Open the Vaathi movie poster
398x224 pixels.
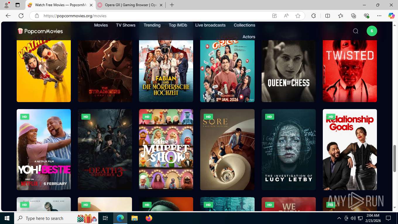[x=44, y=71]
